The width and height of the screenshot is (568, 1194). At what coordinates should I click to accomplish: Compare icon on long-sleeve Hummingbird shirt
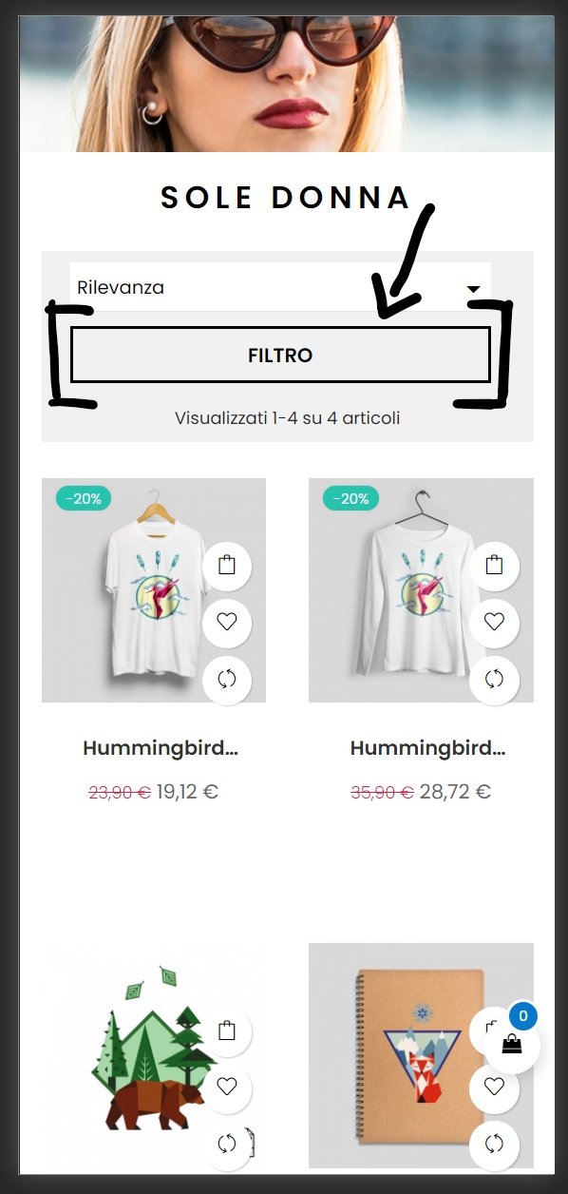[x=494, y=679]
